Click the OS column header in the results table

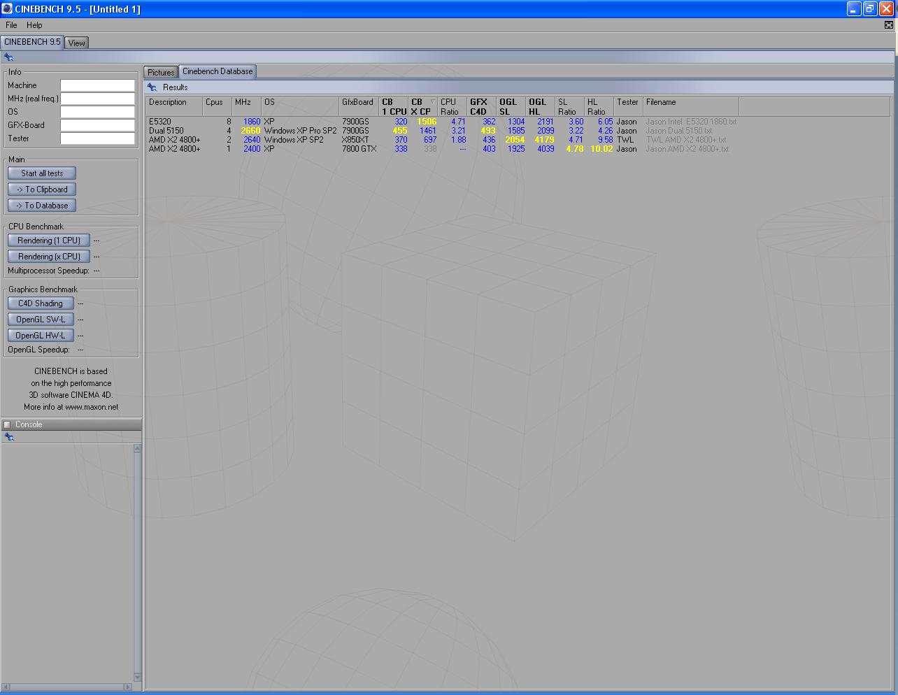[x=300, y=106]
